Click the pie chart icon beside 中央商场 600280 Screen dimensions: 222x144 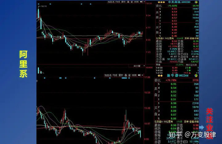(x=196, y=2)
